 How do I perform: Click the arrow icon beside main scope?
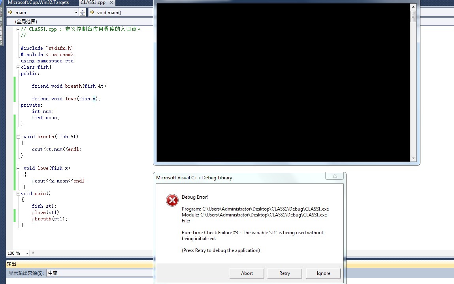pos(10,13)
